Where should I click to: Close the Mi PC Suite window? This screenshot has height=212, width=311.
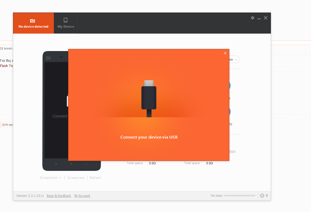(265, 18)
